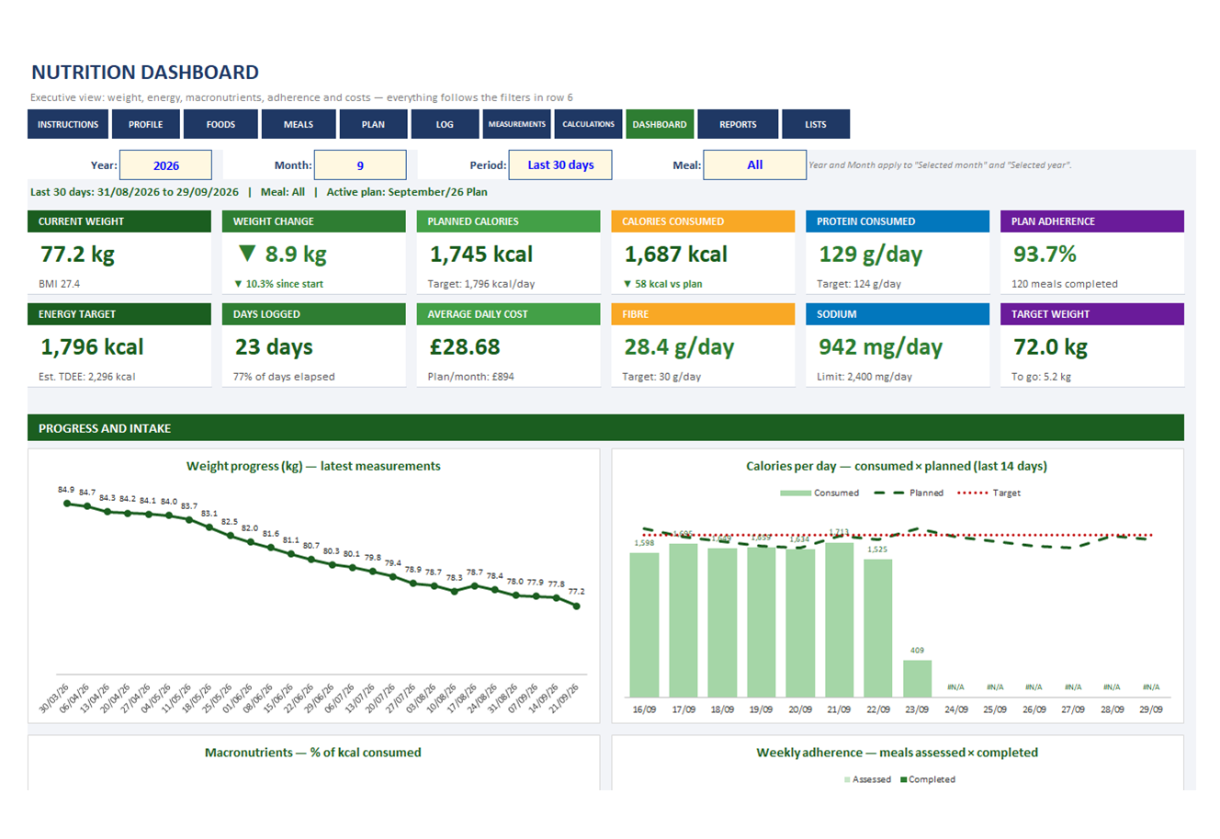Open the INSTRUCTIONS navigation button
The height and width of the screenshot is (839, 1220).
(68, 124)
